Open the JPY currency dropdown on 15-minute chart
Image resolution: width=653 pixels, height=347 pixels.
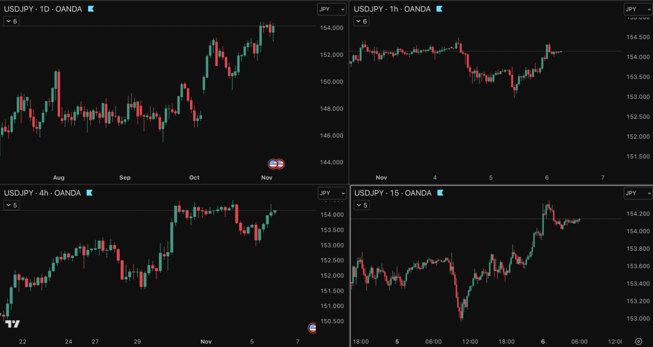click(638, 193)
